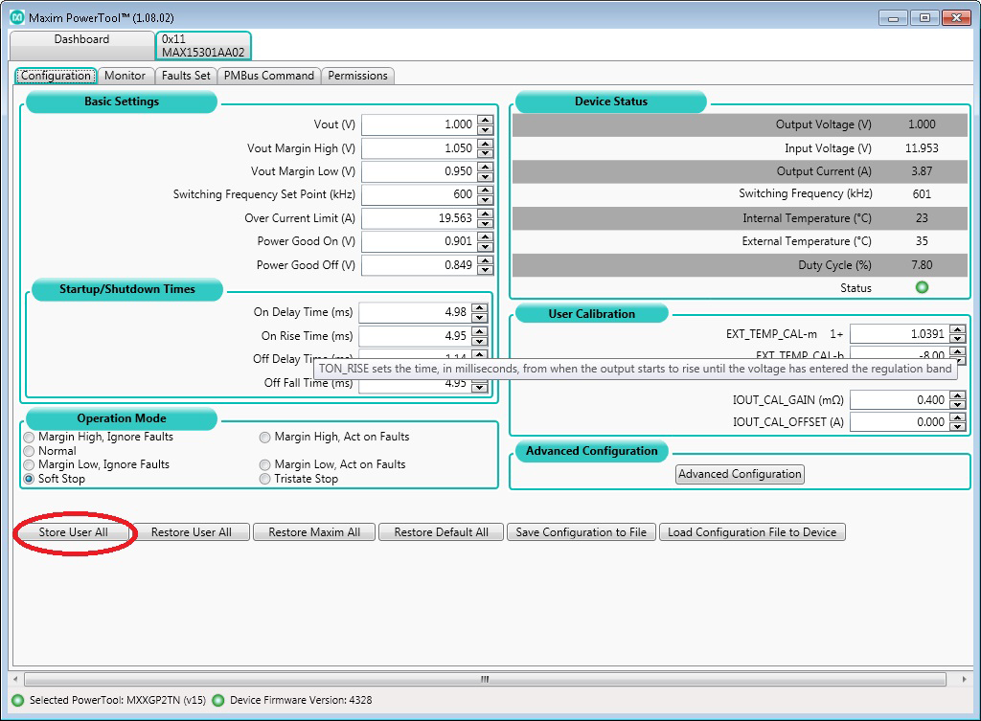Decrease IOUT_CAL_OFFSET with down arrow

click(957, 427)
